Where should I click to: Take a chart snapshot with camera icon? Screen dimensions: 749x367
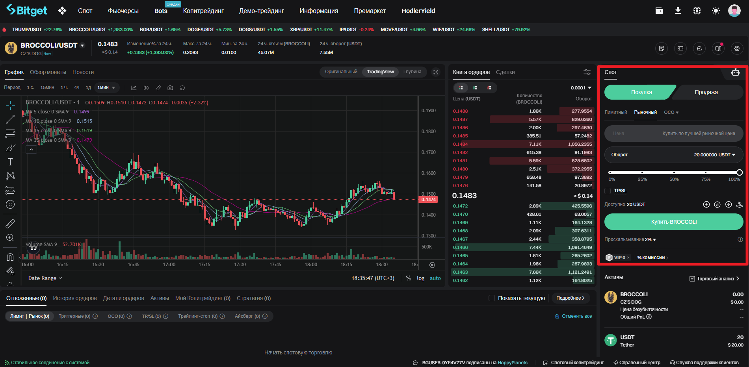tap(170, 88)
